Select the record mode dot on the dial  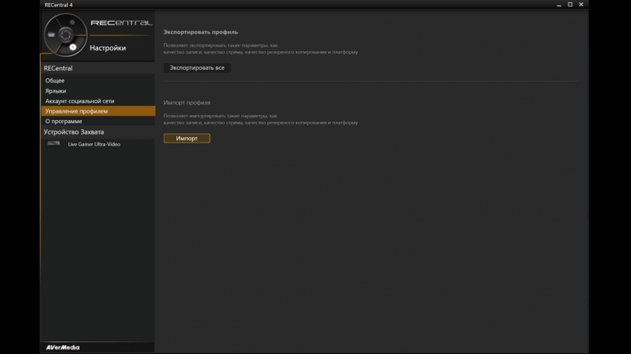(x=72, y=22)
